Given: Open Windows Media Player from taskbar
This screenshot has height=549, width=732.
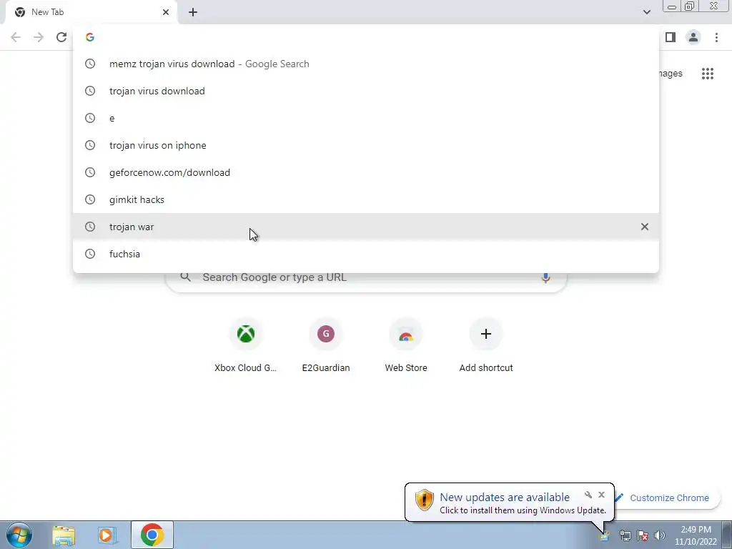Looking at the screenshot, I should [x=107, y=535].
